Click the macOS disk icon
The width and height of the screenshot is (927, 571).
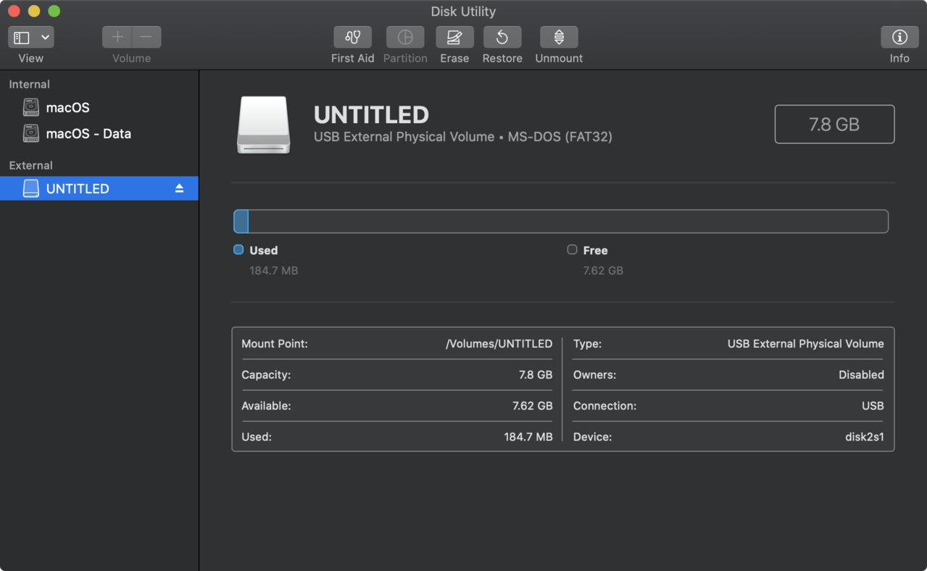(x=30, y=107)
